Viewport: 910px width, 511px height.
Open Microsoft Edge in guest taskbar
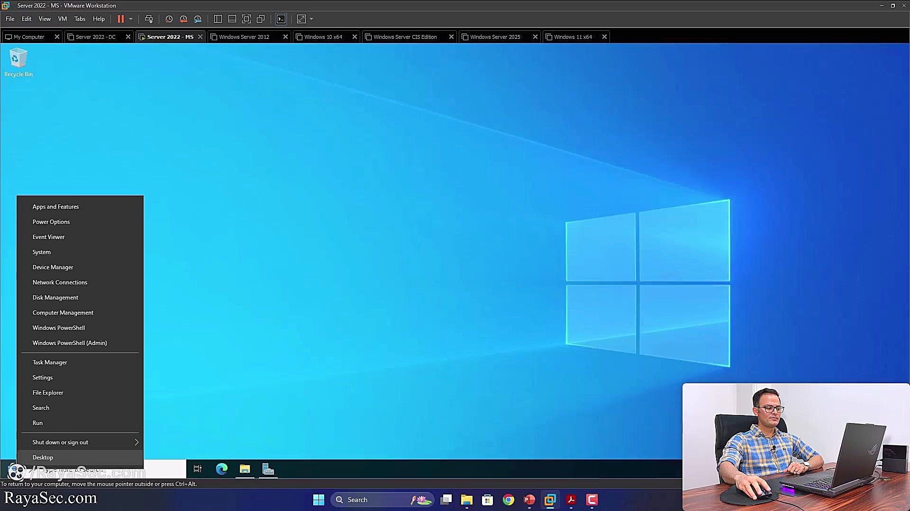221,469
